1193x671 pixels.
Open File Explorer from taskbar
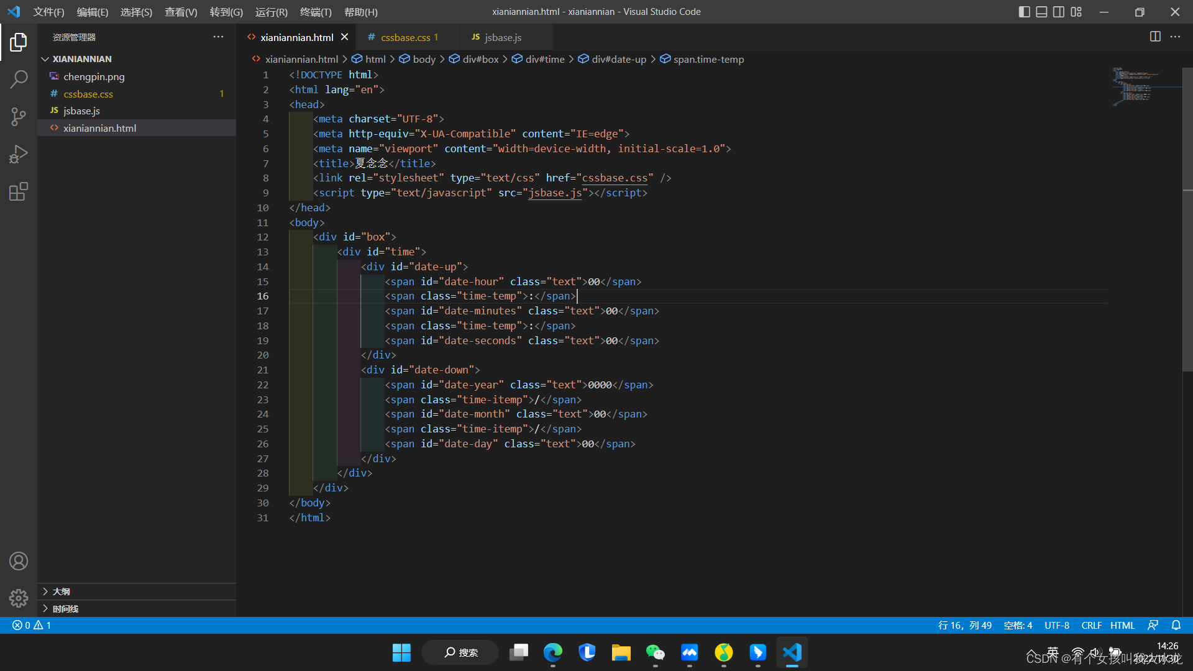pos(621,652)
